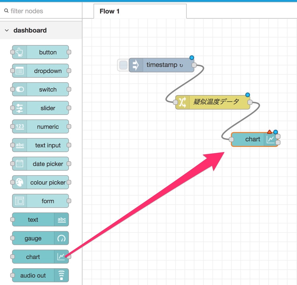Click the switch node toggle icon
297x285 pixels.
20,89
